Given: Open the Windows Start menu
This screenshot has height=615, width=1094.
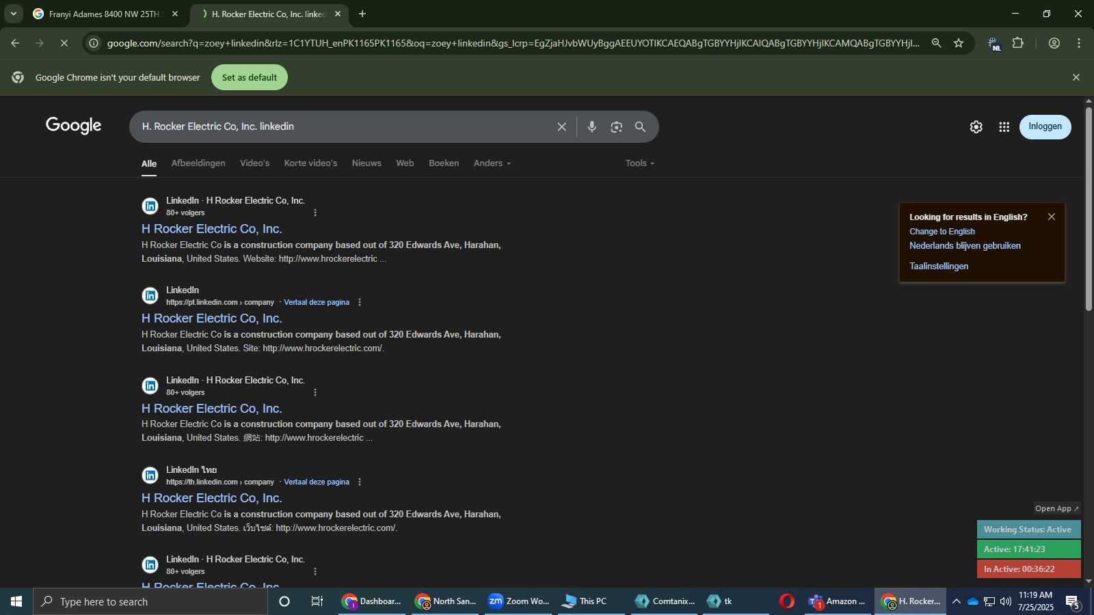Looking at the screenshot, I should [16, 601].
